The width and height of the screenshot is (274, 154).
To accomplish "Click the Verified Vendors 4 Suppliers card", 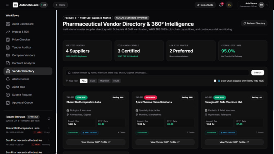I will coord(87,51).
